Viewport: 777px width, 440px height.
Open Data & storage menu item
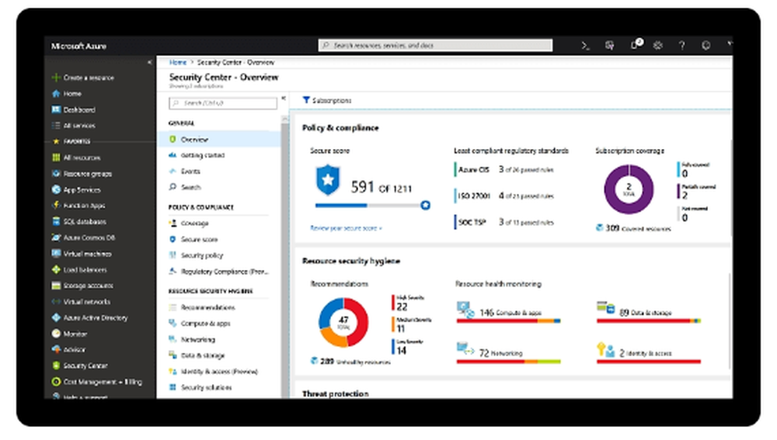(197, 355)
